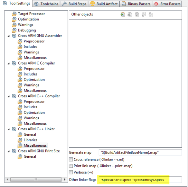188x187 pixels.
Task: Click the tree's horizontal scrollbar thumb
Action: point(36,180)
